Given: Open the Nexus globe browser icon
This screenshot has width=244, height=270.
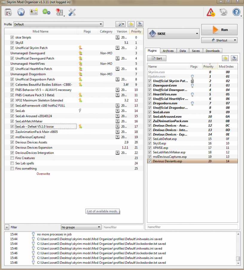Looking at the screenshot, I should [21, 12].
